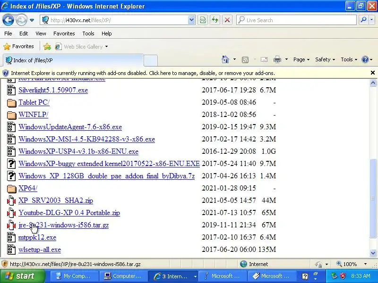
Task: Download WindowsXP-USP4-v3.1b-x86-ENU.exe
Action: point(78,151)
